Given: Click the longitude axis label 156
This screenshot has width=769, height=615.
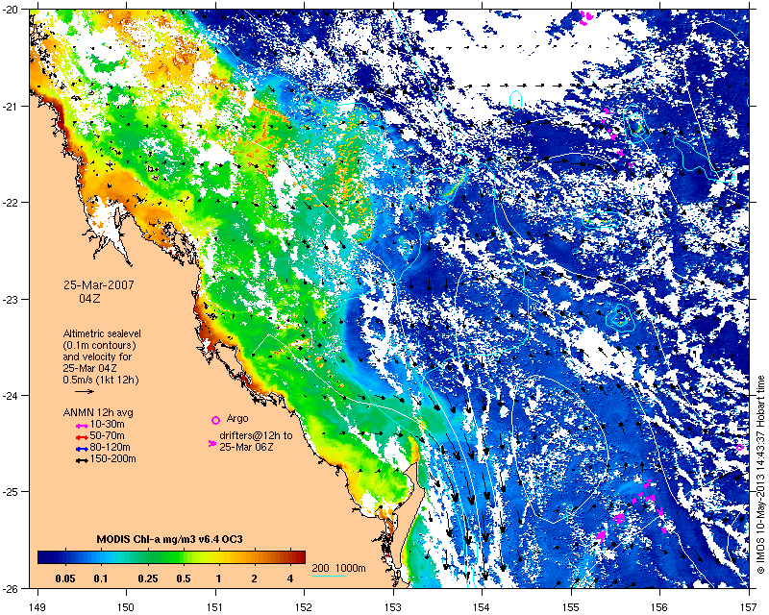Looking at the screenshot, I should pos(660,607).
